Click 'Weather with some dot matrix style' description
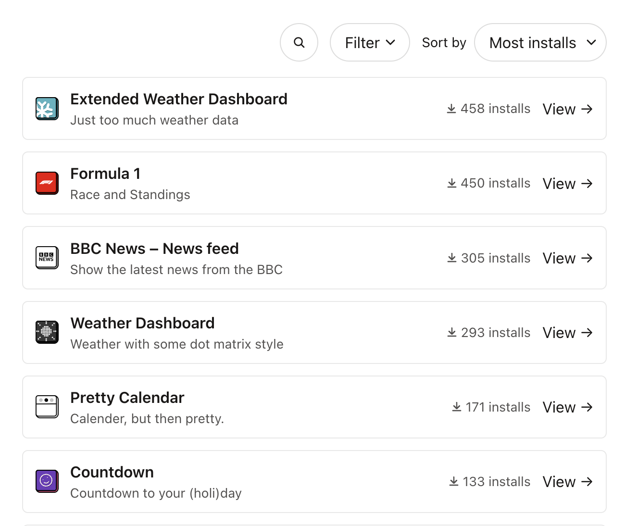625x526 pixels. click(x=177, y=344)
